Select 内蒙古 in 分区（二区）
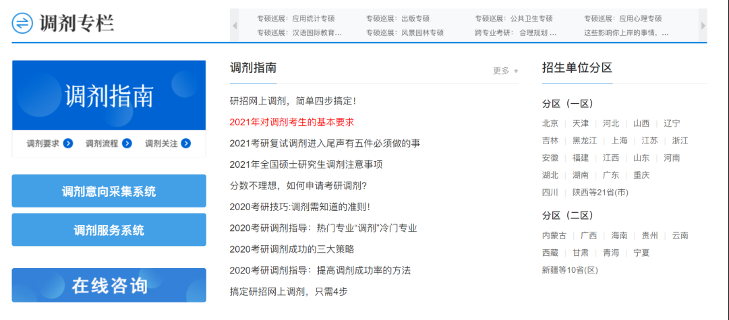Image resolution: width=729 pixels, height=320 pixels. [x=555, y=236]
